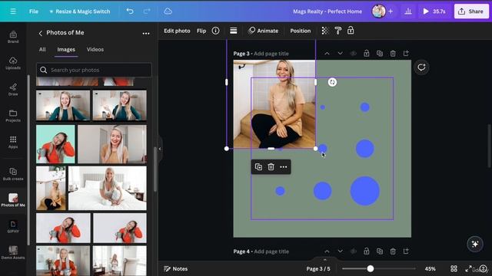Open the comment bubble beside the canvas
492x276 pixels.
pyautogui.click(x=421, y=67)
